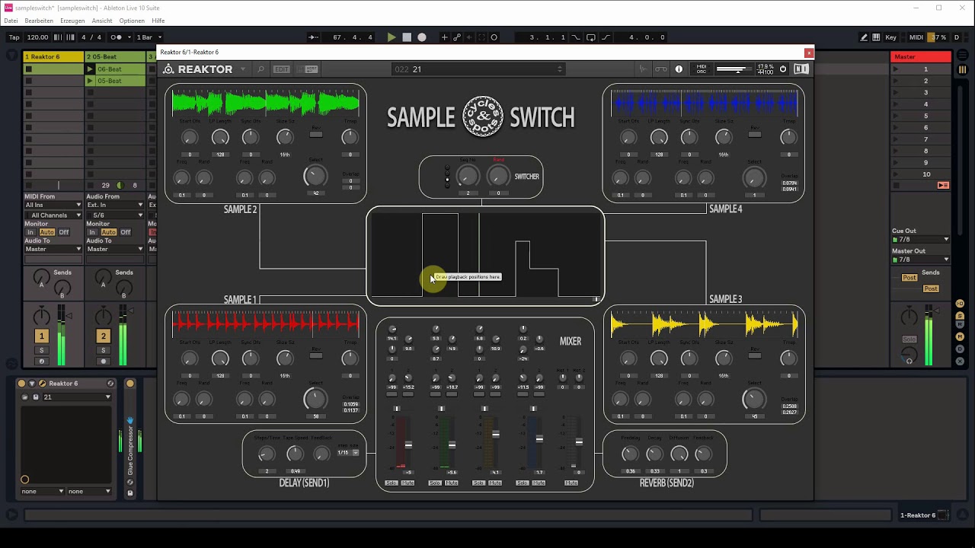Toggle the MIDI map mode switch

pyautogui.click(x=916, y=37)
